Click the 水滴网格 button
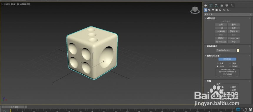This screenshot has height=112, width=253. 221,31
